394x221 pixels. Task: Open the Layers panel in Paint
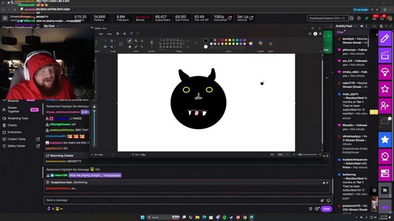pos(271,44)
